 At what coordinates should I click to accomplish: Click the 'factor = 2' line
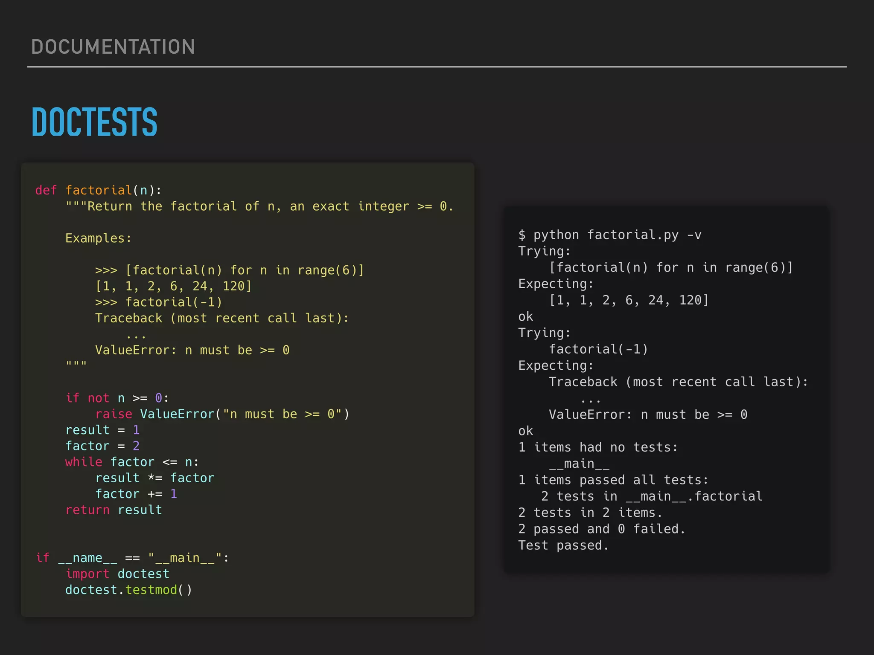coord(102,446)
